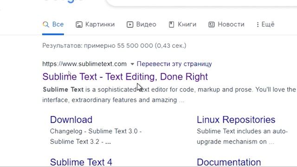Select the Все search tab
This screenshot has width=297, height=167.
pos(53,25)
